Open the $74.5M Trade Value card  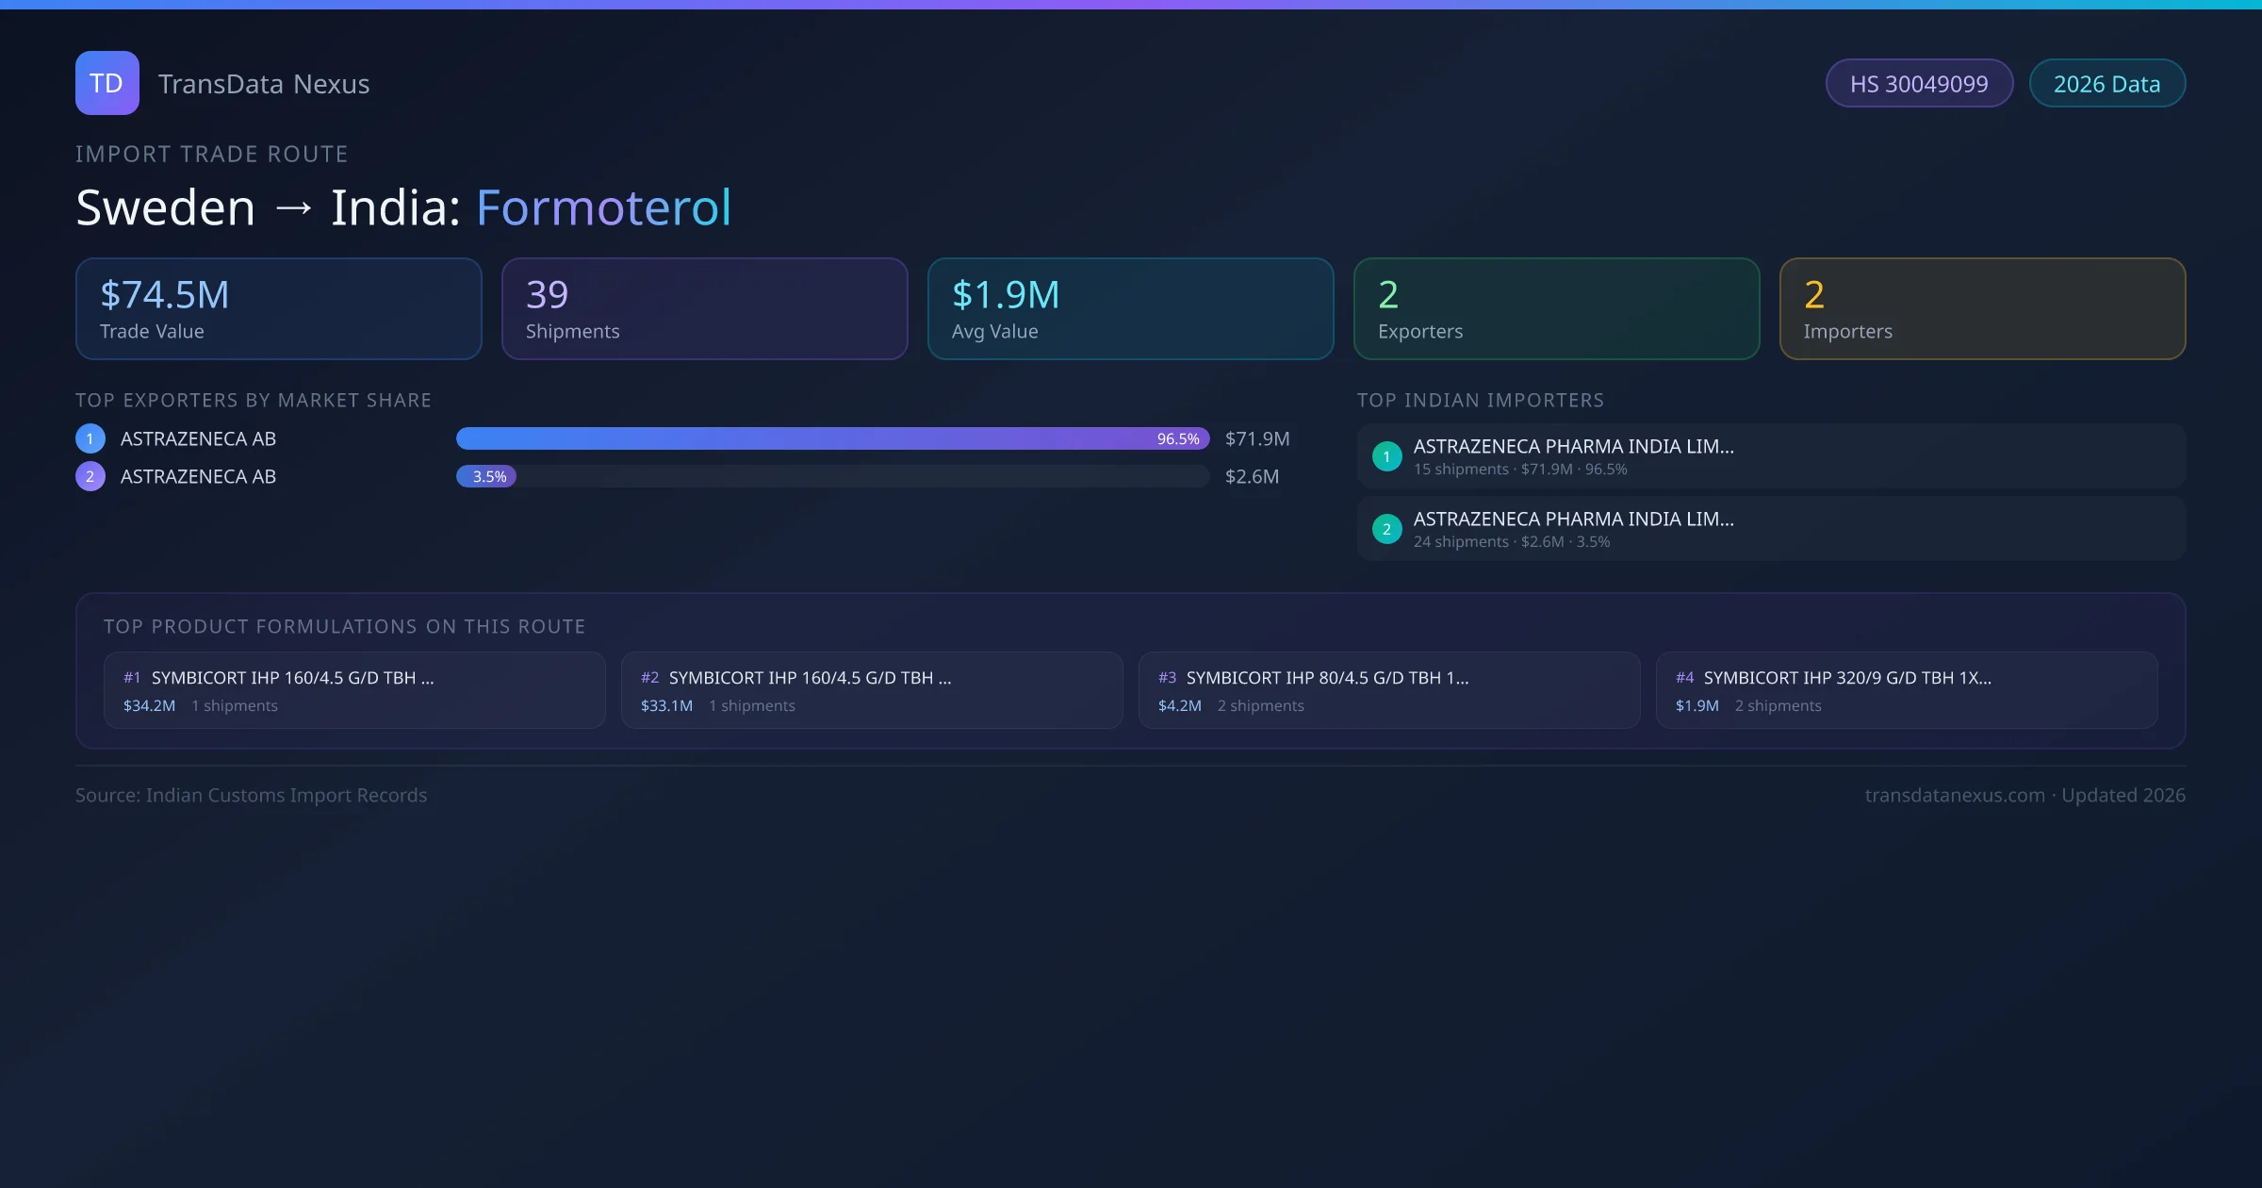click(x=278, y=309)
